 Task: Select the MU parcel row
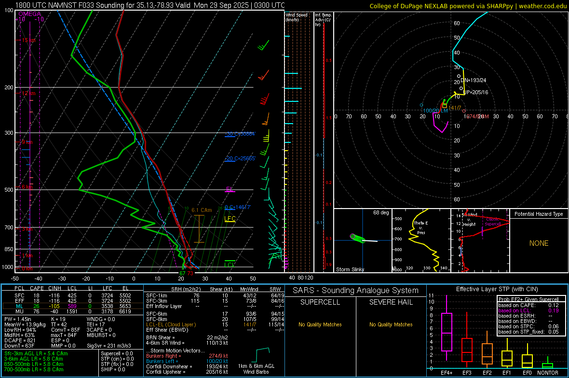coord(73,311)
